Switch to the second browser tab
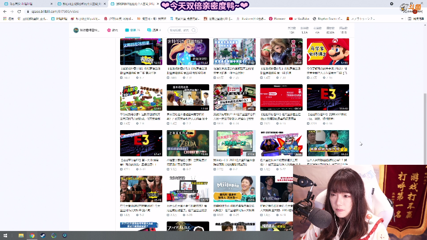 click(x=81, y=4)
